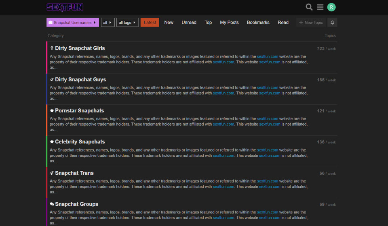Click the star icon beside Celebrity Snapchats
The image size is (388, 226).
(x=52, y=142)
